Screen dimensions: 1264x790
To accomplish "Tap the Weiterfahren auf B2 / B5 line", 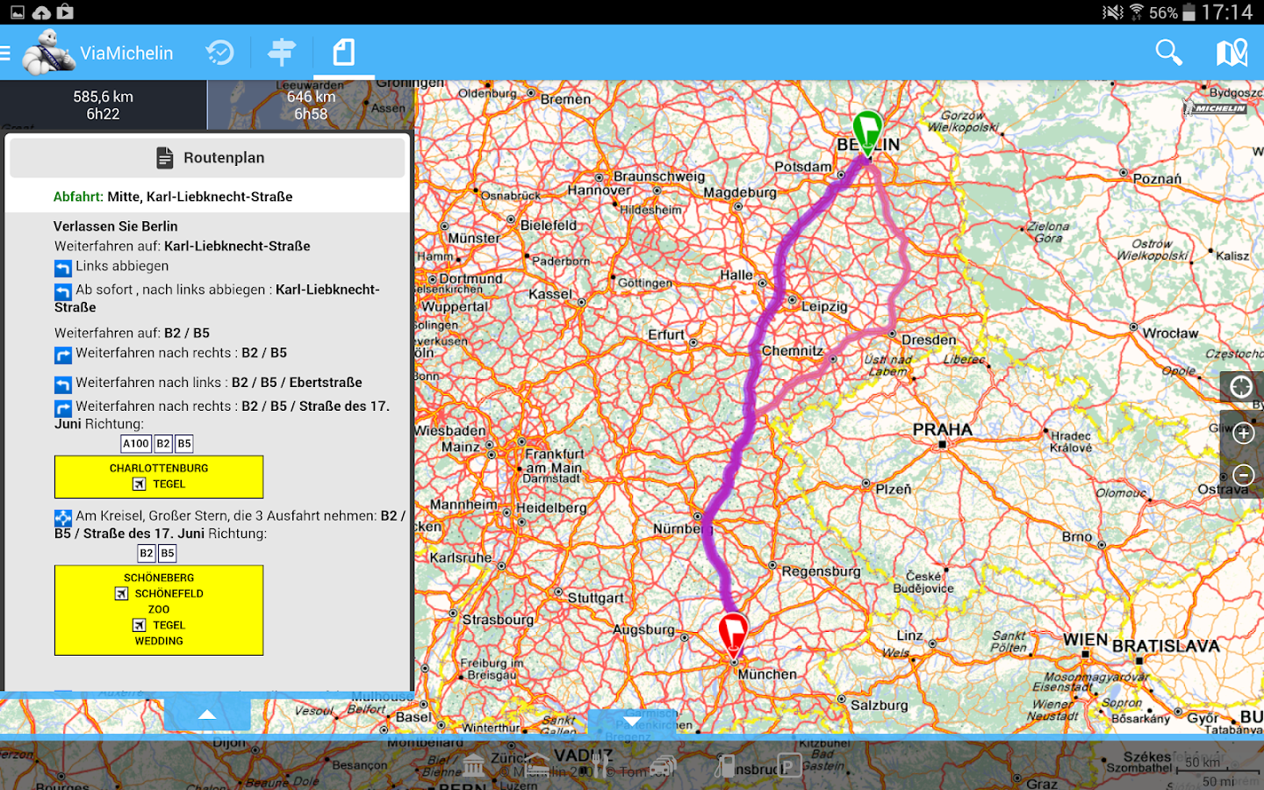I will pos(132,334).
